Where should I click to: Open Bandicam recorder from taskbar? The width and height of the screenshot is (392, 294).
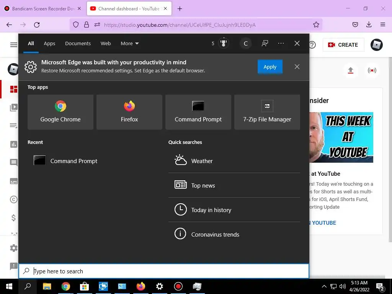[178, 286]
